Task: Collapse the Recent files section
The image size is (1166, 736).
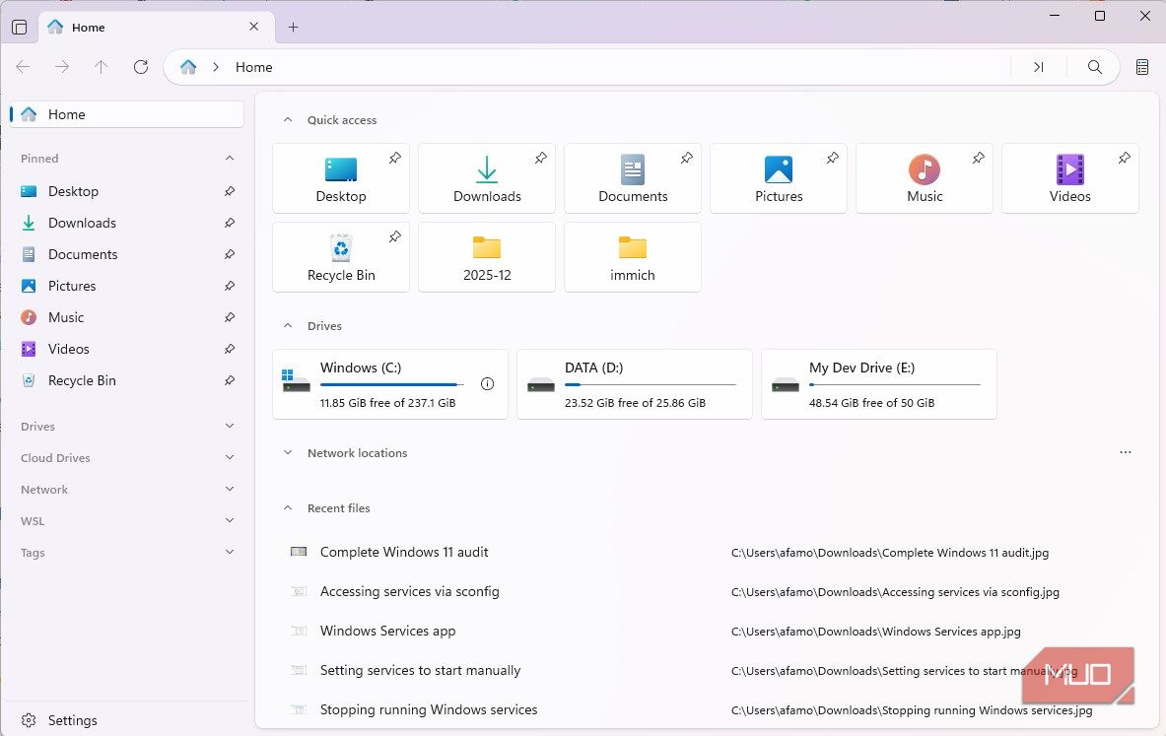Action: point(288,507)
